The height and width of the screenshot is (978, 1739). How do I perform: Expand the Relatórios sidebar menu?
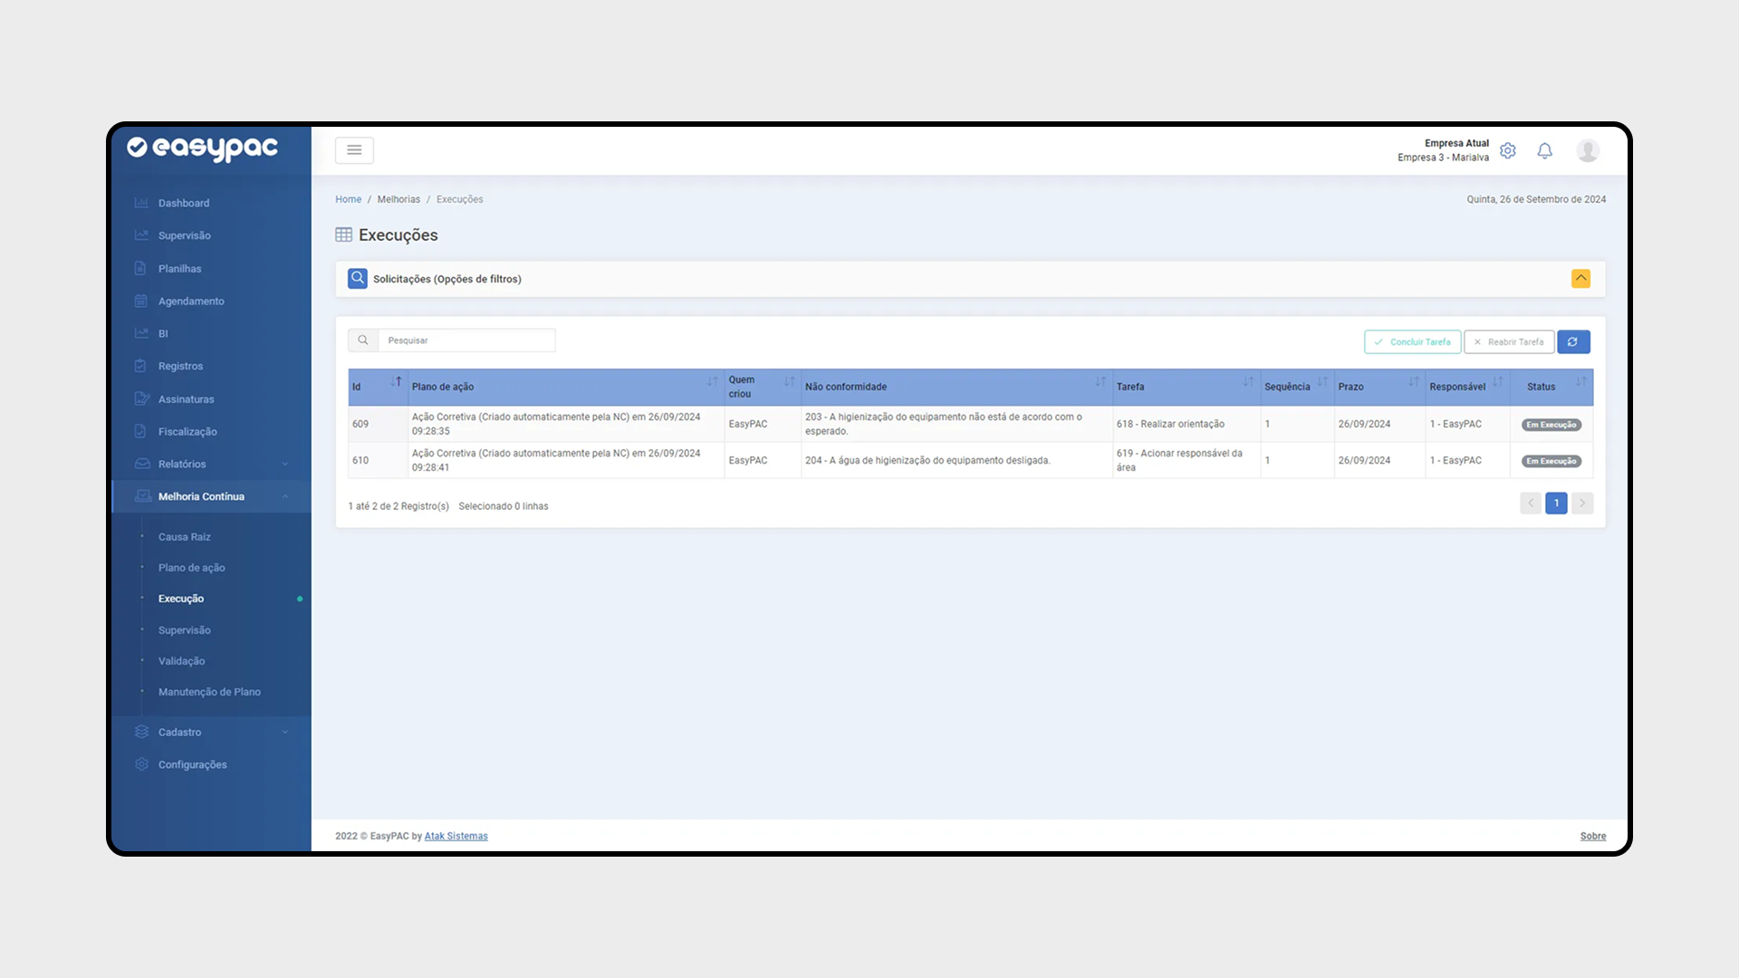click(x=211, y=464)
